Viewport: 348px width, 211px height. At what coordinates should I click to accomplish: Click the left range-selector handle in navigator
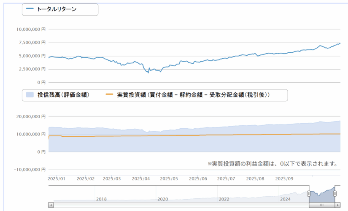click(309, 193)
